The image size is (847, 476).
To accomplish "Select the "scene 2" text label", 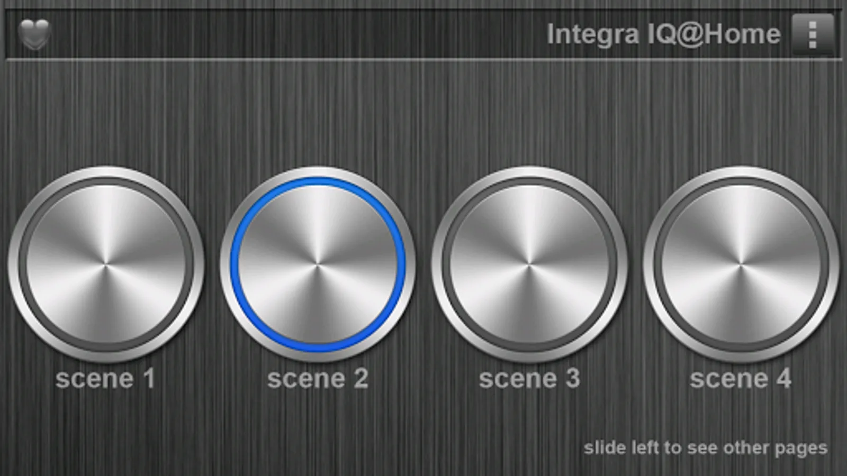I will (318, 379).
